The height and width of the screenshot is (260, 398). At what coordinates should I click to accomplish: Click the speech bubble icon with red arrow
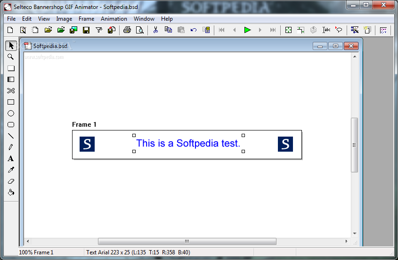339,30
